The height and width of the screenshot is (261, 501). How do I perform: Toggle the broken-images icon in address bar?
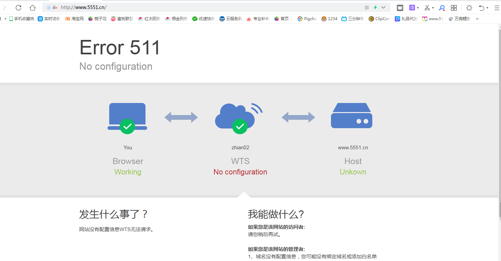(x=55, y=7)
